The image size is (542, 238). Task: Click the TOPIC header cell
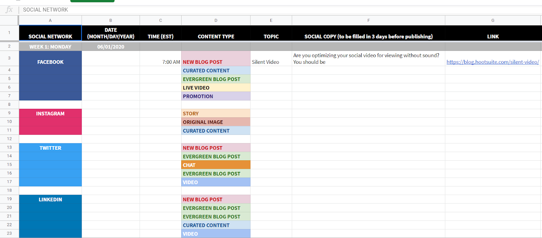click(x=271, y=33)
